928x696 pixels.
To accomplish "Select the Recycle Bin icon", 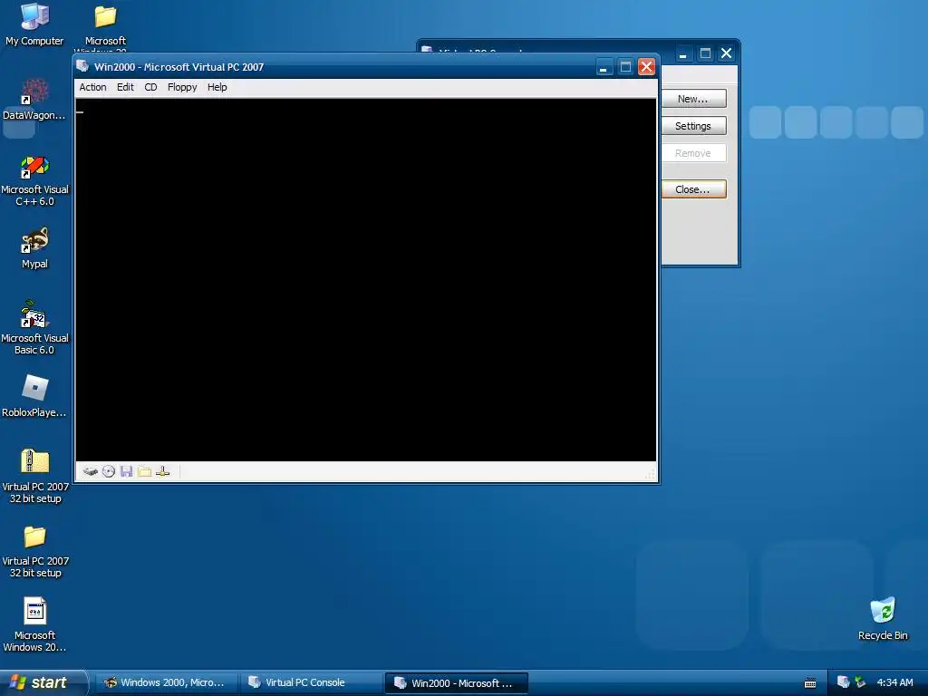I will [883, 619].
